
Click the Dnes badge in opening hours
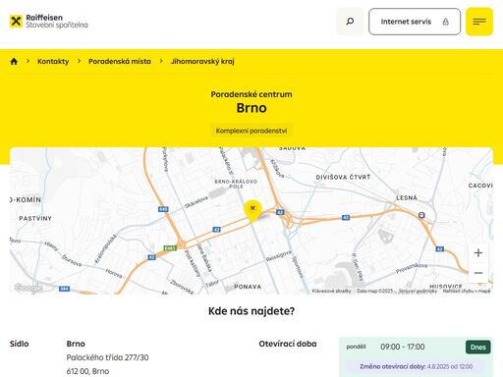(477, 347)
